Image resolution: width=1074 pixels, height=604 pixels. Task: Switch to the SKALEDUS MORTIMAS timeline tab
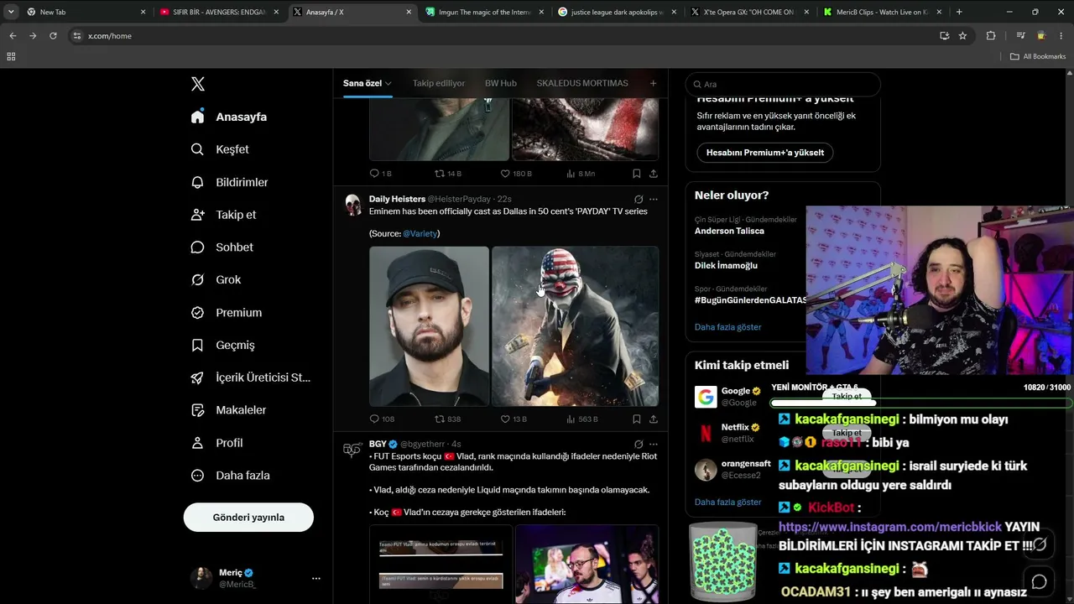[x=582, y=83]
